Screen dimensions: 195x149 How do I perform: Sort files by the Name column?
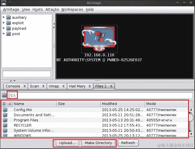tap(34, 104)
